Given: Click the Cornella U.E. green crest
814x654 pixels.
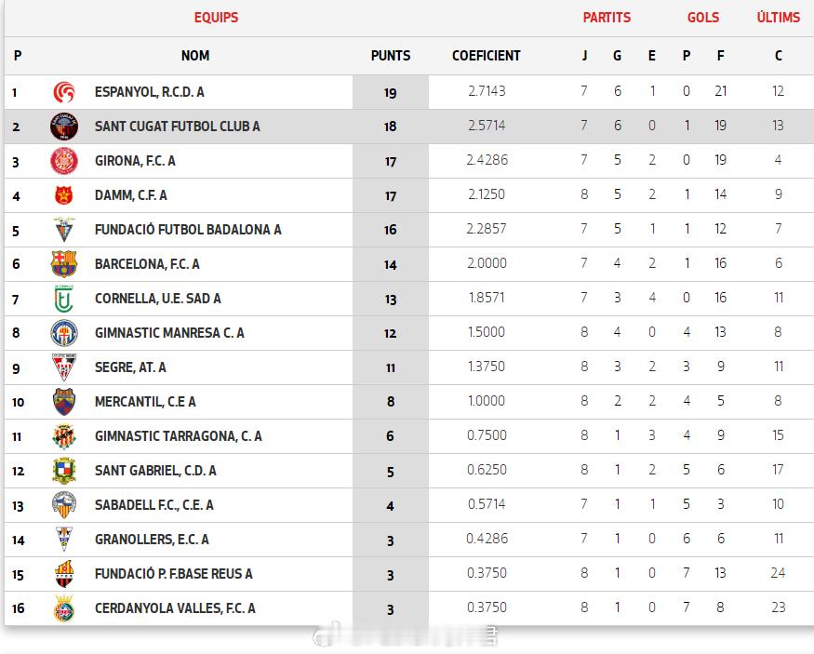Looking at the screenshot, I should (x=64, y=299).
